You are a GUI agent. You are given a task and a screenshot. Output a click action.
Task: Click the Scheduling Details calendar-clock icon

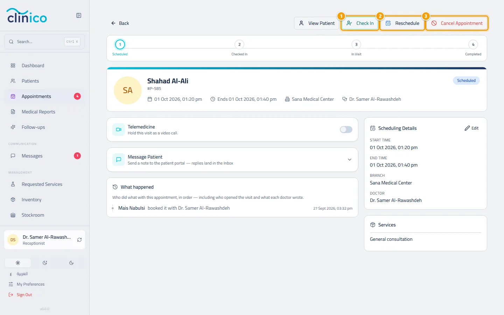coord(373,128)
